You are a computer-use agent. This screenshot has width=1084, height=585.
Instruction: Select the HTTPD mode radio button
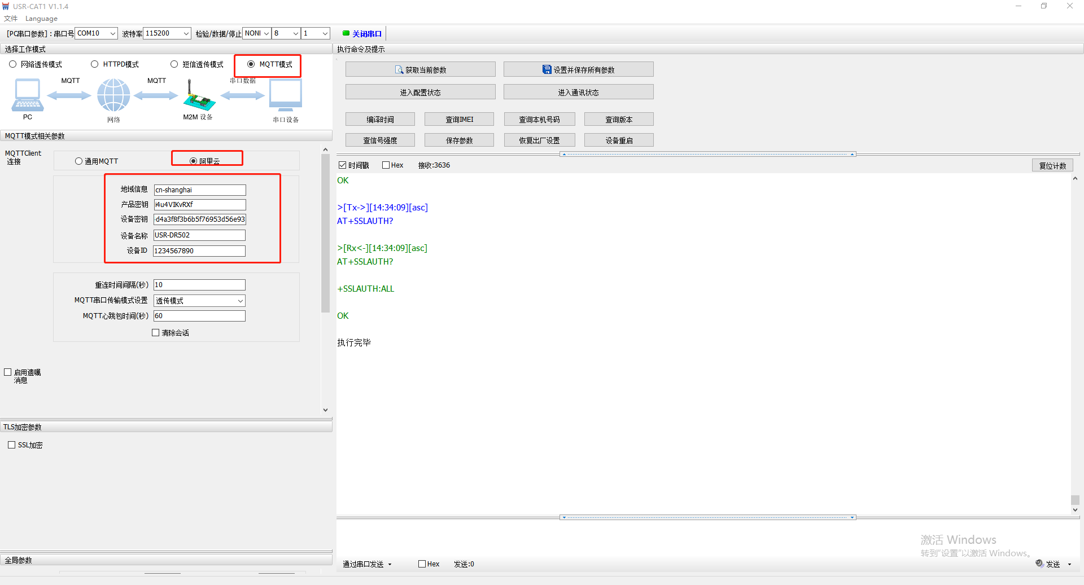click(x=95, y=64)
